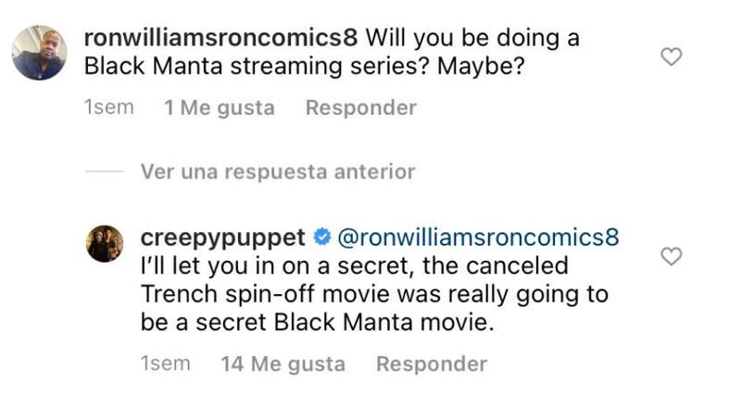The image size is (741, 393).
Task: Show who gave '14 Me gusta'
Action: click(283, 364)
